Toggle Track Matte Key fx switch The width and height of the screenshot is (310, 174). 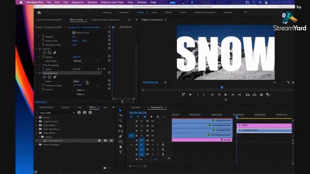pyautogui.click(x=40, y=73)
